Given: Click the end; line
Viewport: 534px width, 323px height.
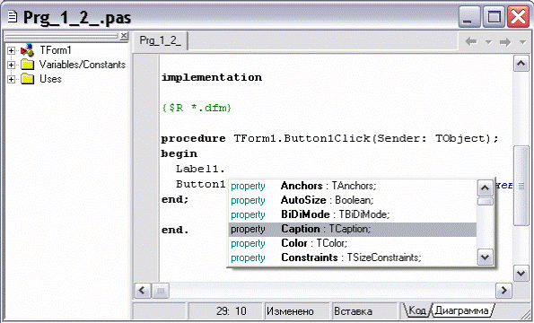Looking at the screenshot, I should click(x=175, y=199).
